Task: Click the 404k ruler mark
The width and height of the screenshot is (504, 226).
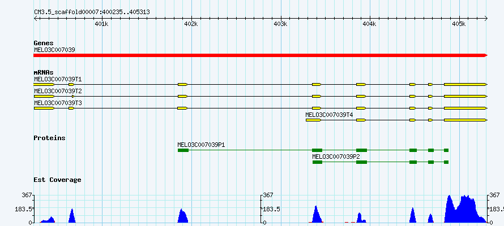Action: point(370,24)
